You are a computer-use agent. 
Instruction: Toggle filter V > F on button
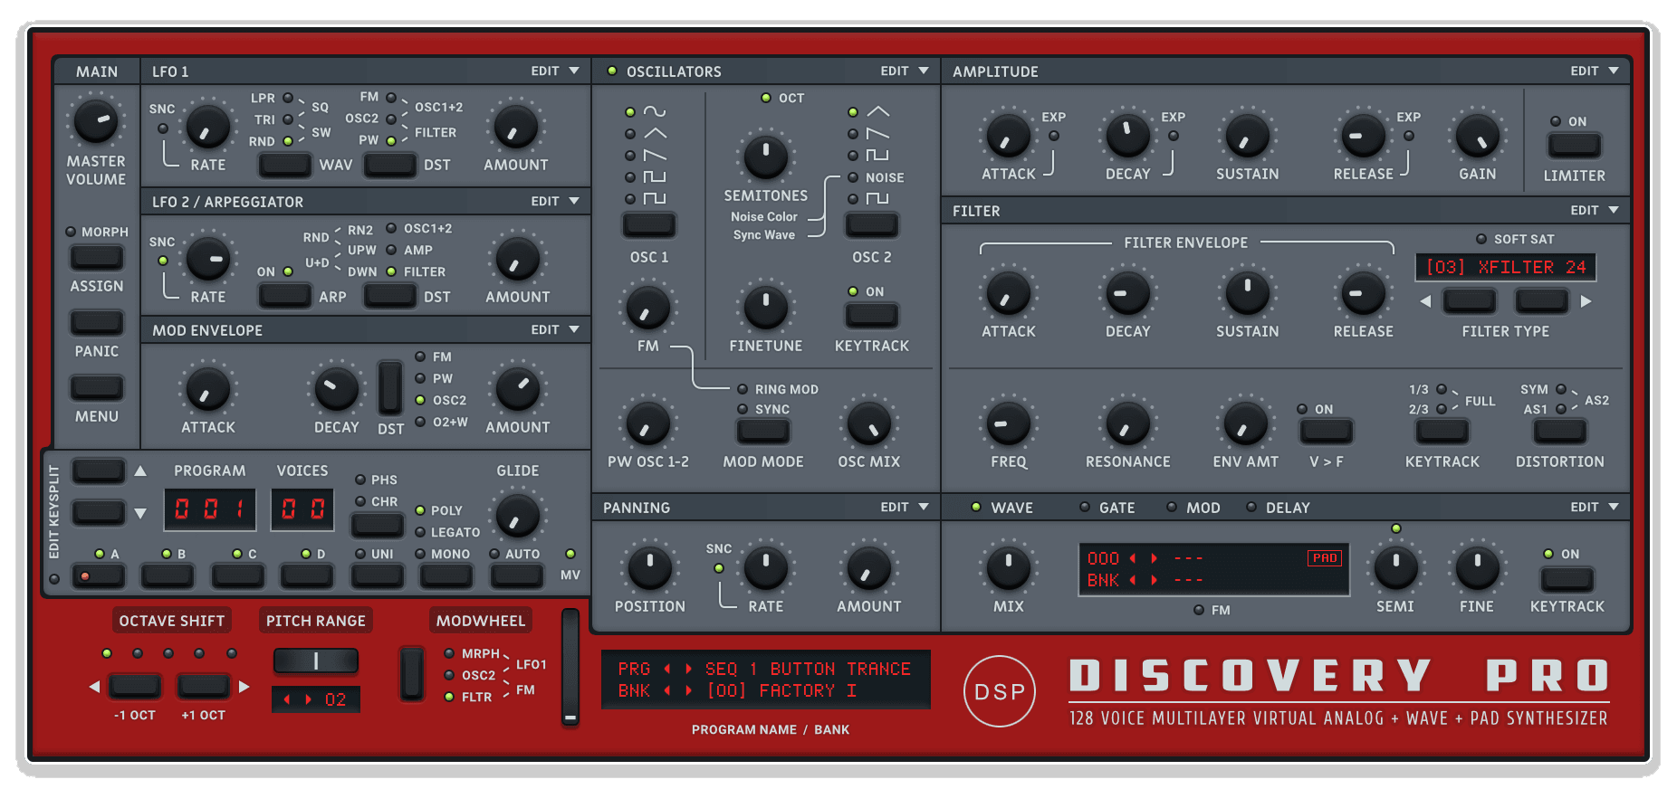click(x=1326, y=431)
